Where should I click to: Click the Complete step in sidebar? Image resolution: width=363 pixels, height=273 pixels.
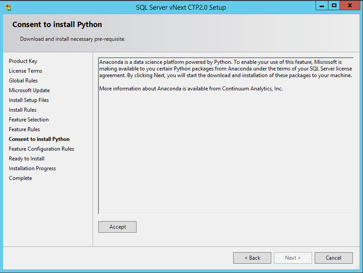(20, 178)
